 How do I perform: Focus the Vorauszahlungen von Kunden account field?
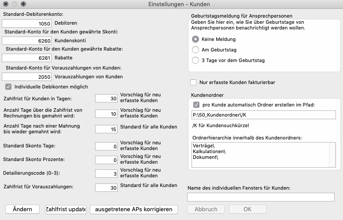27,77
